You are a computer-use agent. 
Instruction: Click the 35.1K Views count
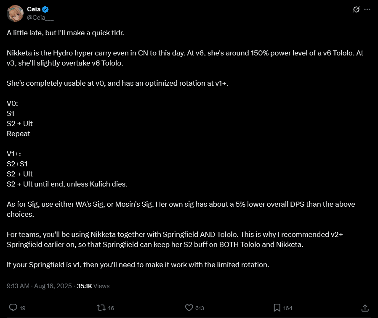tap(93, 286)
